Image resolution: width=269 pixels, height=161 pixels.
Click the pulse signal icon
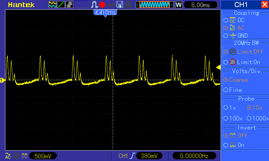tap(94, 5)
